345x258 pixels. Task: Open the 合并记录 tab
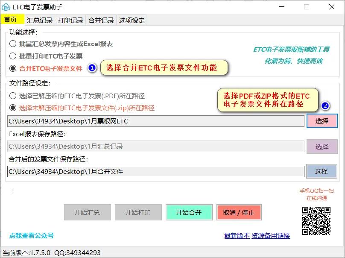pyautogui.click(x=101, y=20)
